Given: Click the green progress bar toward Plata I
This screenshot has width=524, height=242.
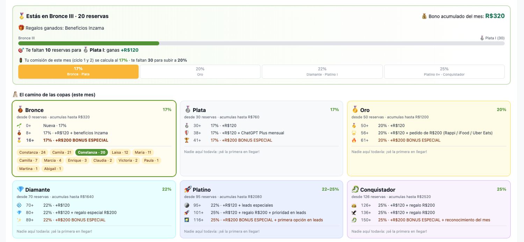Looking at the screenshot, I should click(x=89, y=43).
